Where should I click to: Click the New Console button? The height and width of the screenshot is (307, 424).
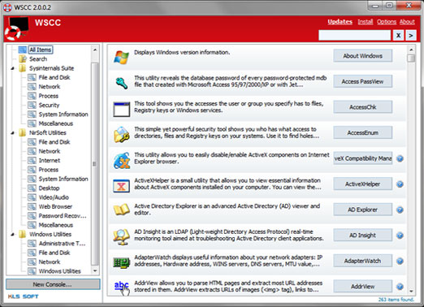click(x=53, y=284)
